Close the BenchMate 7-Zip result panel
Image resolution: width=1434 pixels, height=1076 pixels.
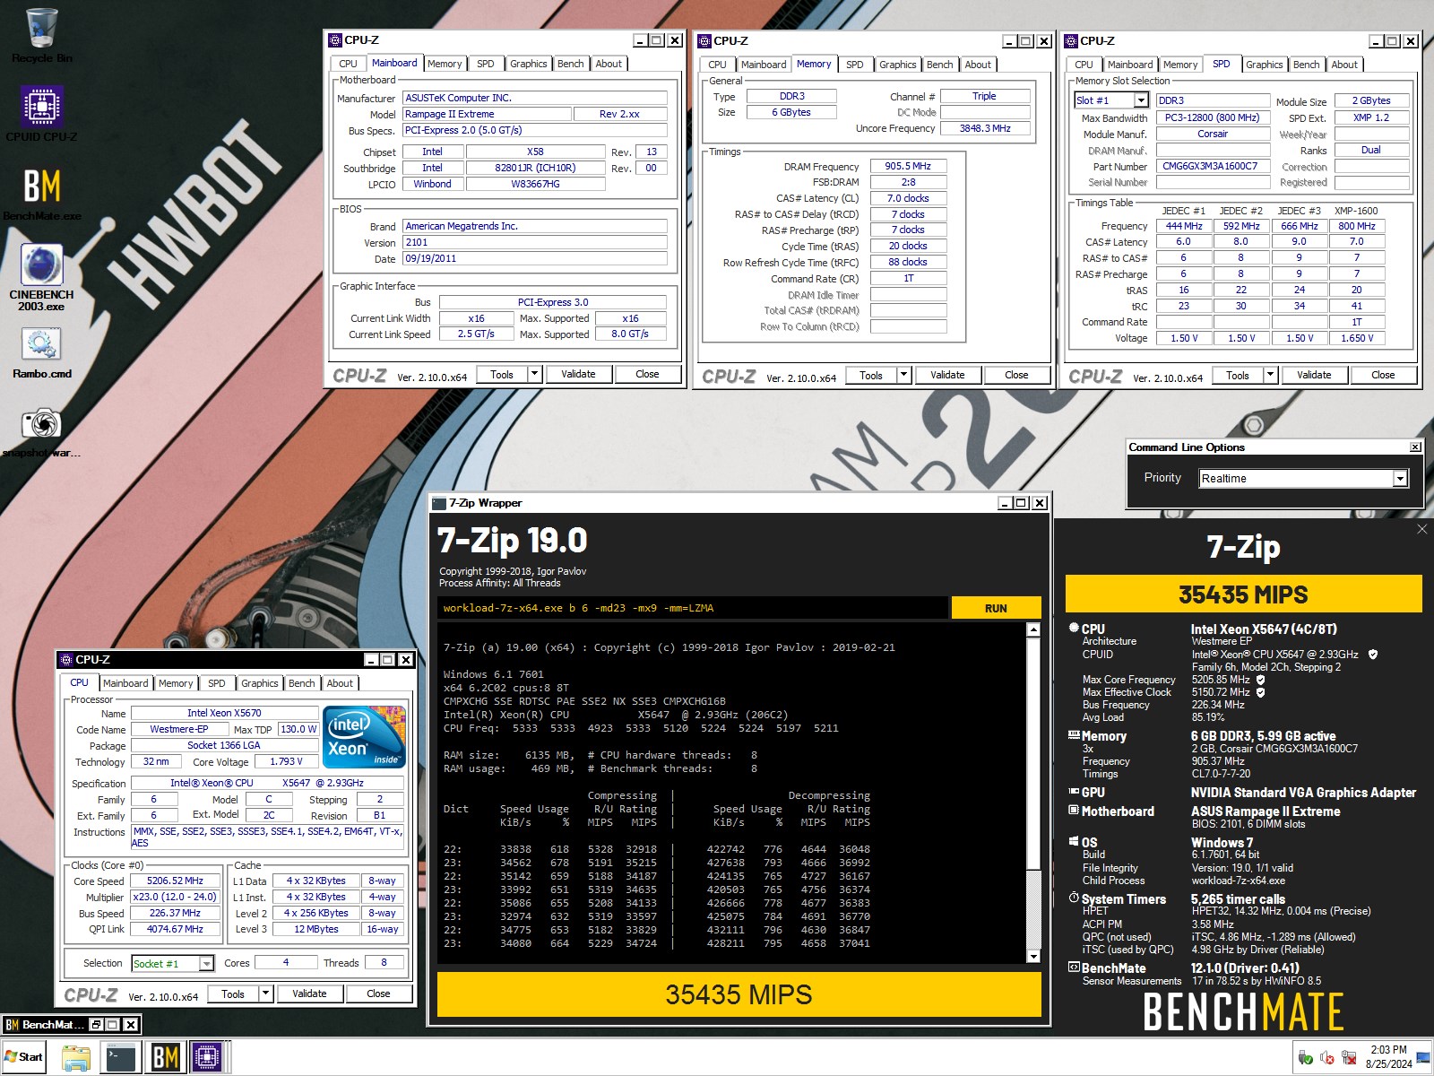(x=1421, y=530)
